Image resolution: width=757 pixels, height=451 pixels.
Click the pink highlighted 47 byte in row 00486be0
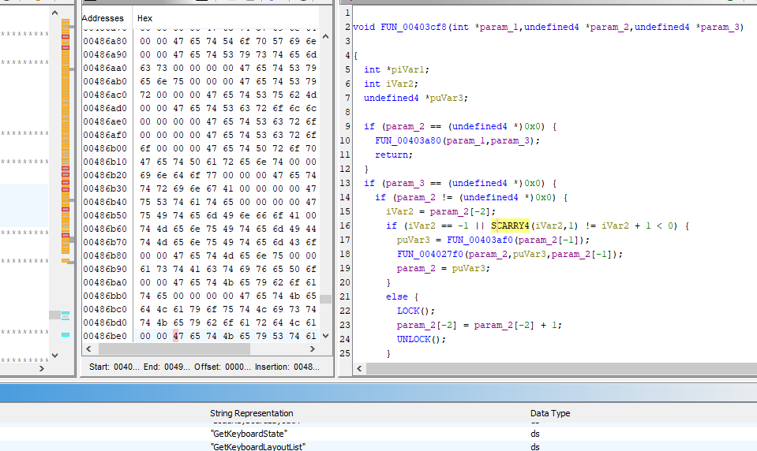(178, 336)
